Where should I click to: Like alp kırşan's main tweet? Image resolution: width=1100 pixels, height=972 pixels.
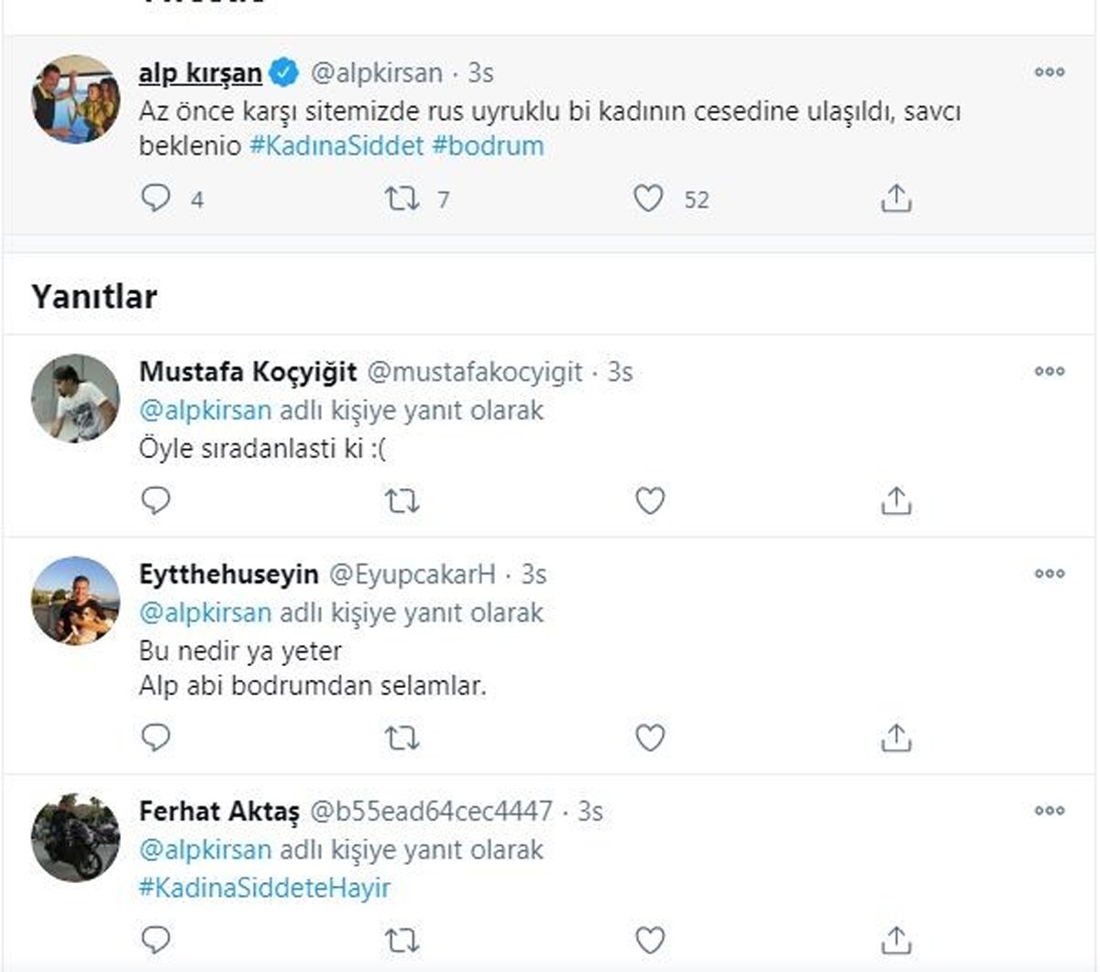649,199
